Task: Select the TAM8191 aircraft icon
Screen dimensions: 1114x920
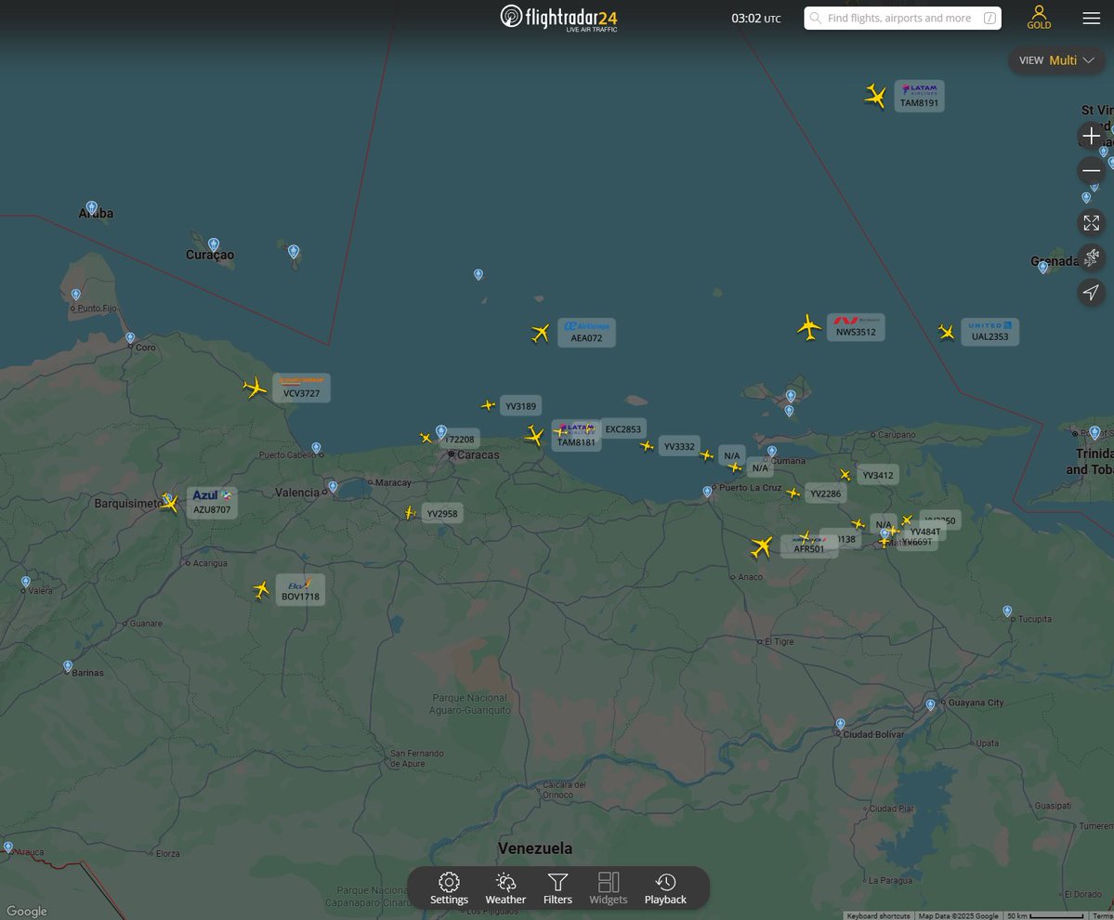Action: click(x=875, y=96)
